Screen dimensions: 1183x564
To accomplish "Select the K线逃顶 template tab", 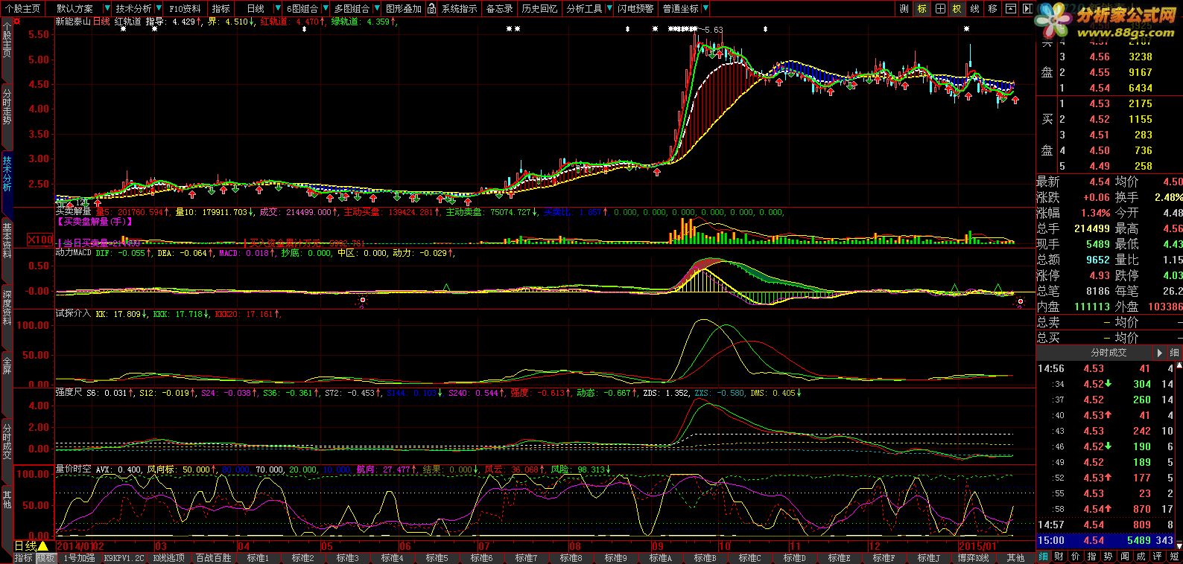I will (x=169, y=558).
